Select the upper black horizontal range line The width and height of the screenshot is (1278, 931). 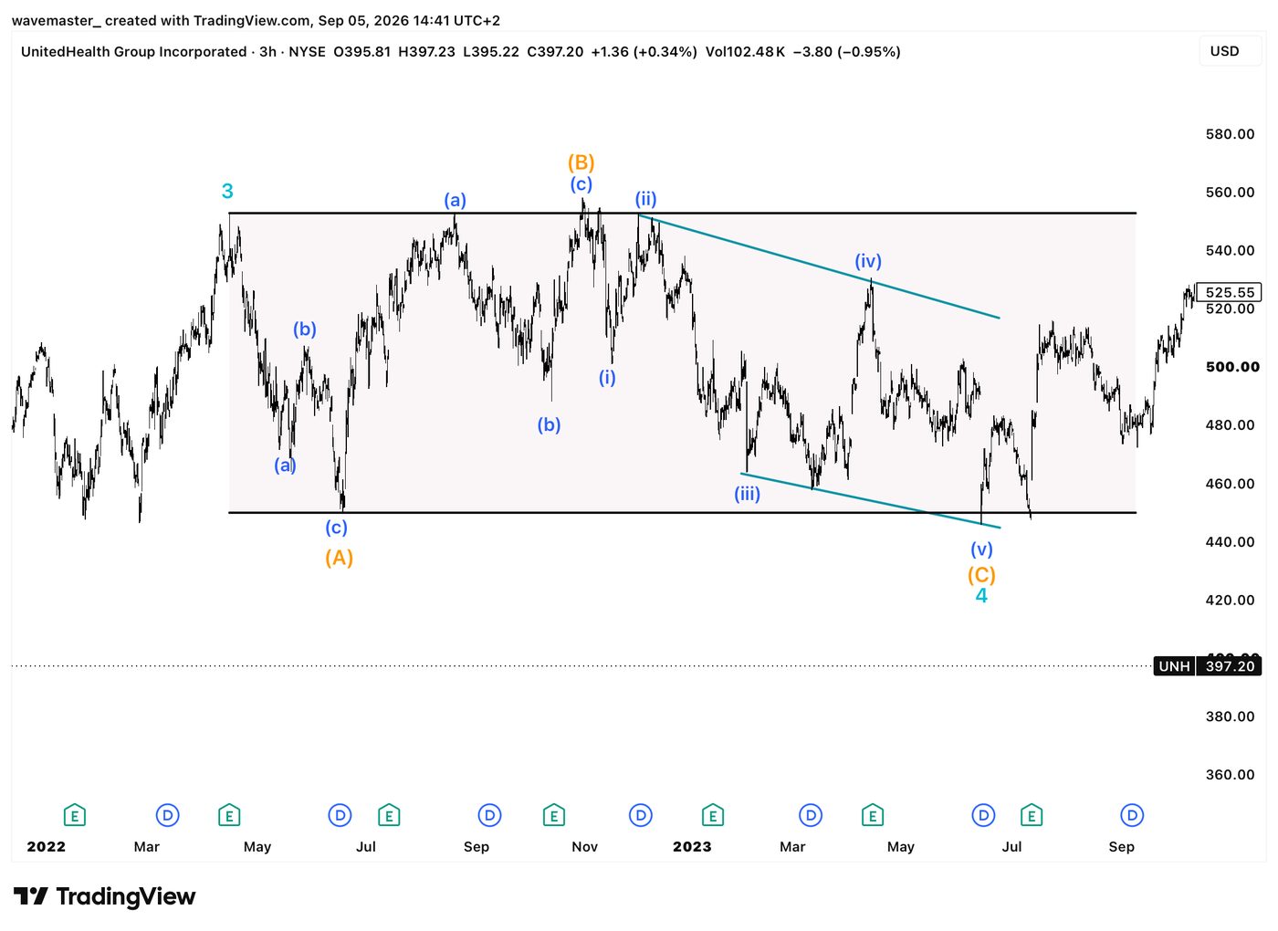(x=682, y=213)
